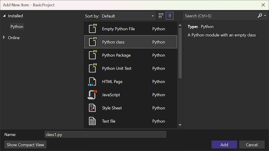The image size is (269, 151).
Task: Click Show Compact View button
Action: pos(26,145)
